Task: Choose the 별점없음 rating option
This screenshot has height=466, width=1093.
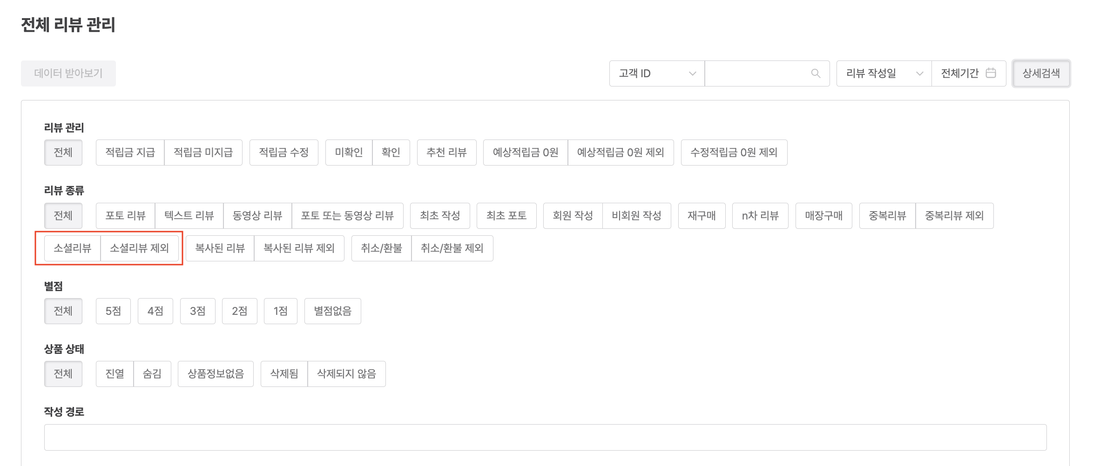Action: click(332, 311)
